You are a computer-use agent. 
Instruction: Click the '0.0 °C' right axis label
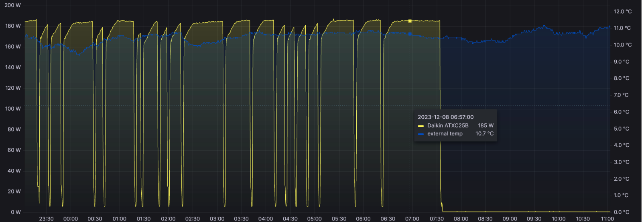622,212
